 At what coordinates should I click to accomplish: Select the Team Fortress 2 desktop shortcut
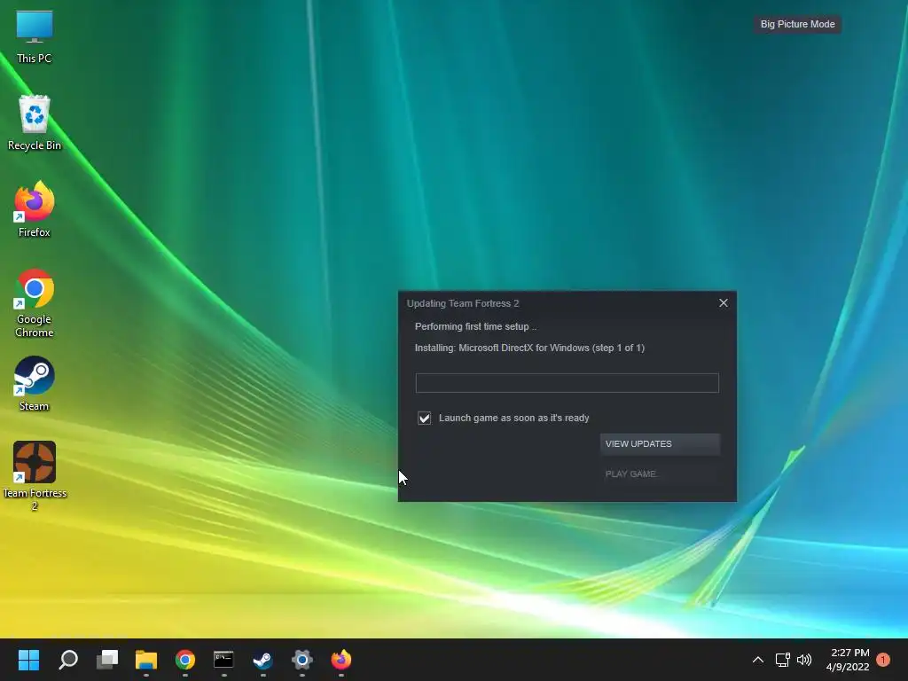click(x=35, y=476)
